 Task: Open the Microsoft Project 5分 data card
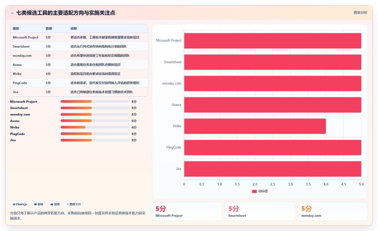click(187, 211)
